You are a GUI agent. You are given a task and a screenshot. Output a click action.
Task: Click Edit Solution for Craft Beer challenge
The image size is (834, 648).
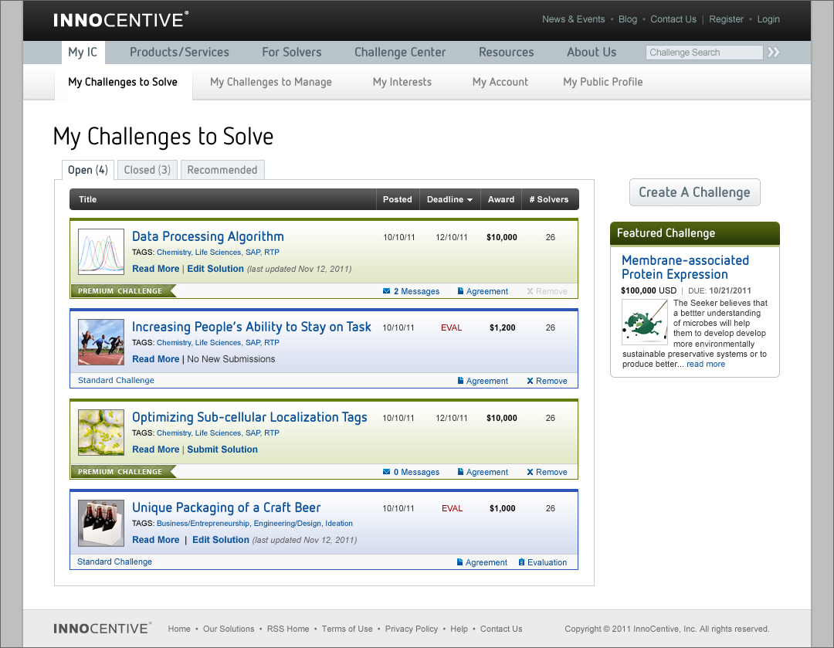coord(221,539)
